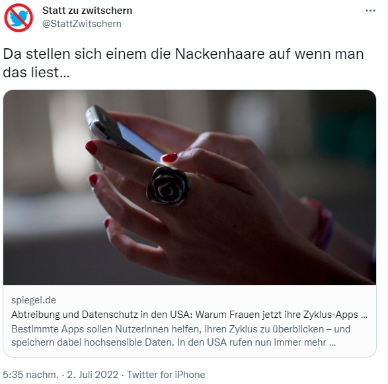Click the hochsensible Daten line in card
Image resolution: width=388 pixels, height=384 pixels.
point(173,342)
